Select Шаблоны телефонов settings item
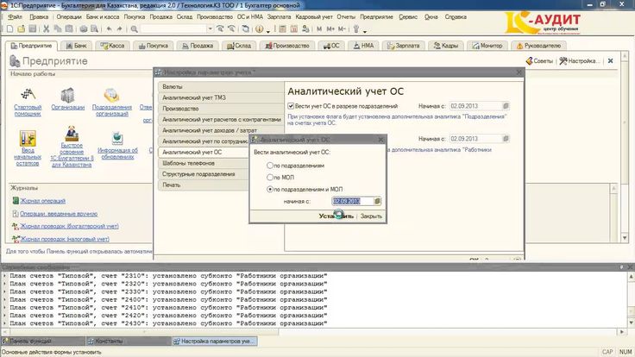The image size is (635, 357). [204, 163]
